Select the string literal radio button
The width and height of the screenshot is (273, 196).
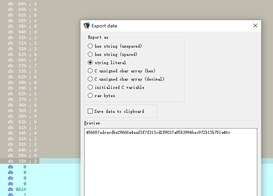click(x=90, y=63)
